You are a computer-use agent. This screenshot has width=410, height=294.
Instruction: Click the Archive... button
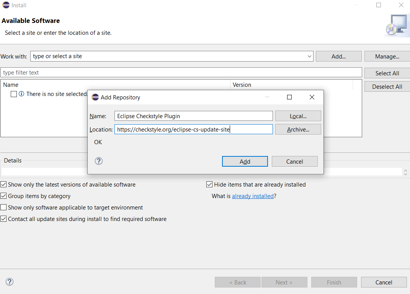point(298,129)
